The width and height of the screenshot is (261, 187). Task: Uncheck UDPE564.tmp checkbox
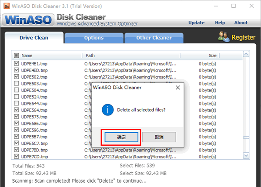17,110
